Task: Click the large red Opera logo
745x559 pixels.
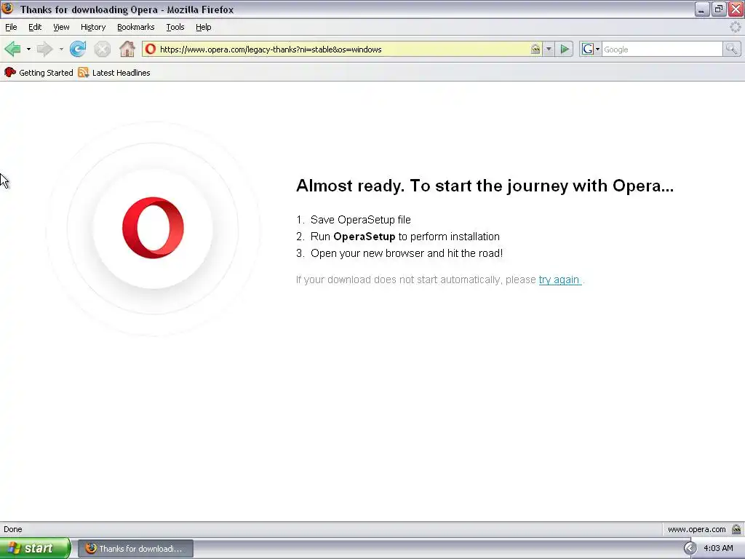Action: (x=153, y=228)
